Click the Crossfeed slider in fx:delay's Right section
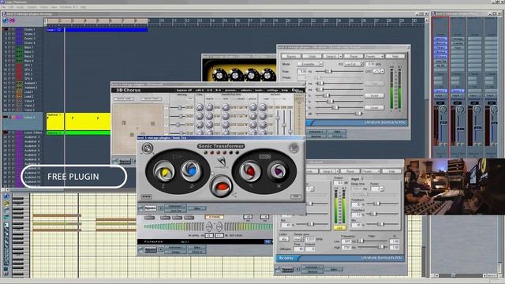This screenshot has width=505, height=284. 381,214
